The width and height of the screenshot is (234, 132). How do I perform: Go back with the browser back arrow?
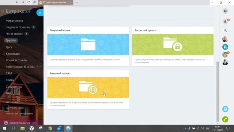tap(17, 2)
